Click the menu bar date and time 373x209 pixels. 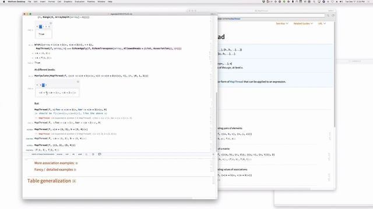click(x=355, y=2)
